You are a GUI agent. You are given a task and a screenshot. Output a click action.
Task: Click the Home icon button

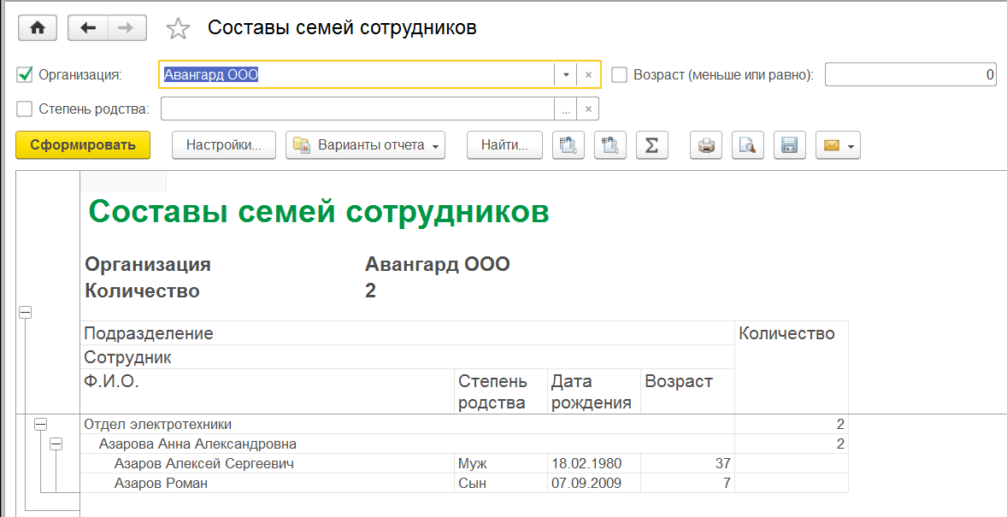click(37, 28)
